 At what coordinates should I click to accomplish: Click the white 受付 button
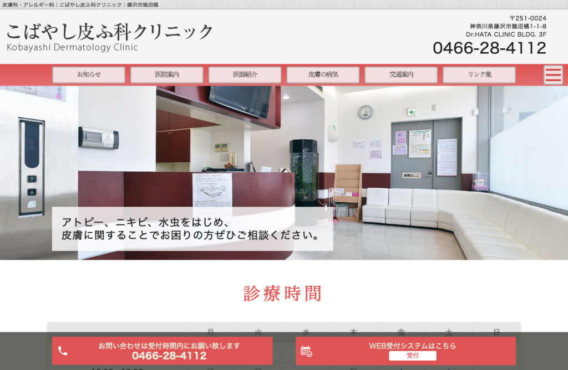pyautogui.click(x=413, y=356)
